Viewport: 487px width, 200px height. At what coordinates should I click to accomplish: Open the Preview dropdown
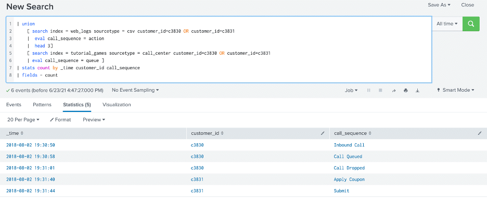[94, 120]
